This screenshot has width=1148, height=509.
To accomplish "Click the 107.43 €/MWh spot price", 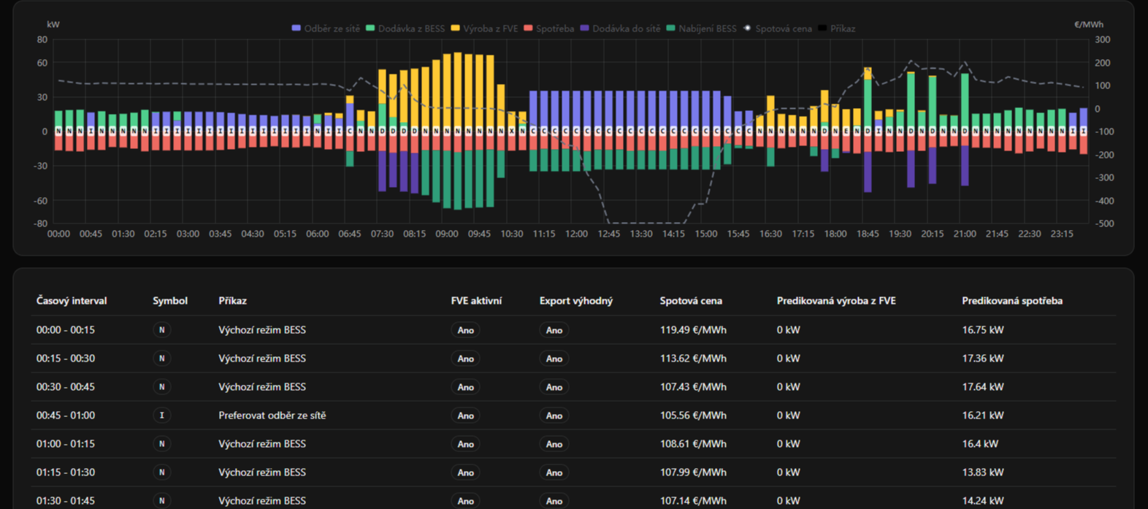I will click(x=693, y=387).
